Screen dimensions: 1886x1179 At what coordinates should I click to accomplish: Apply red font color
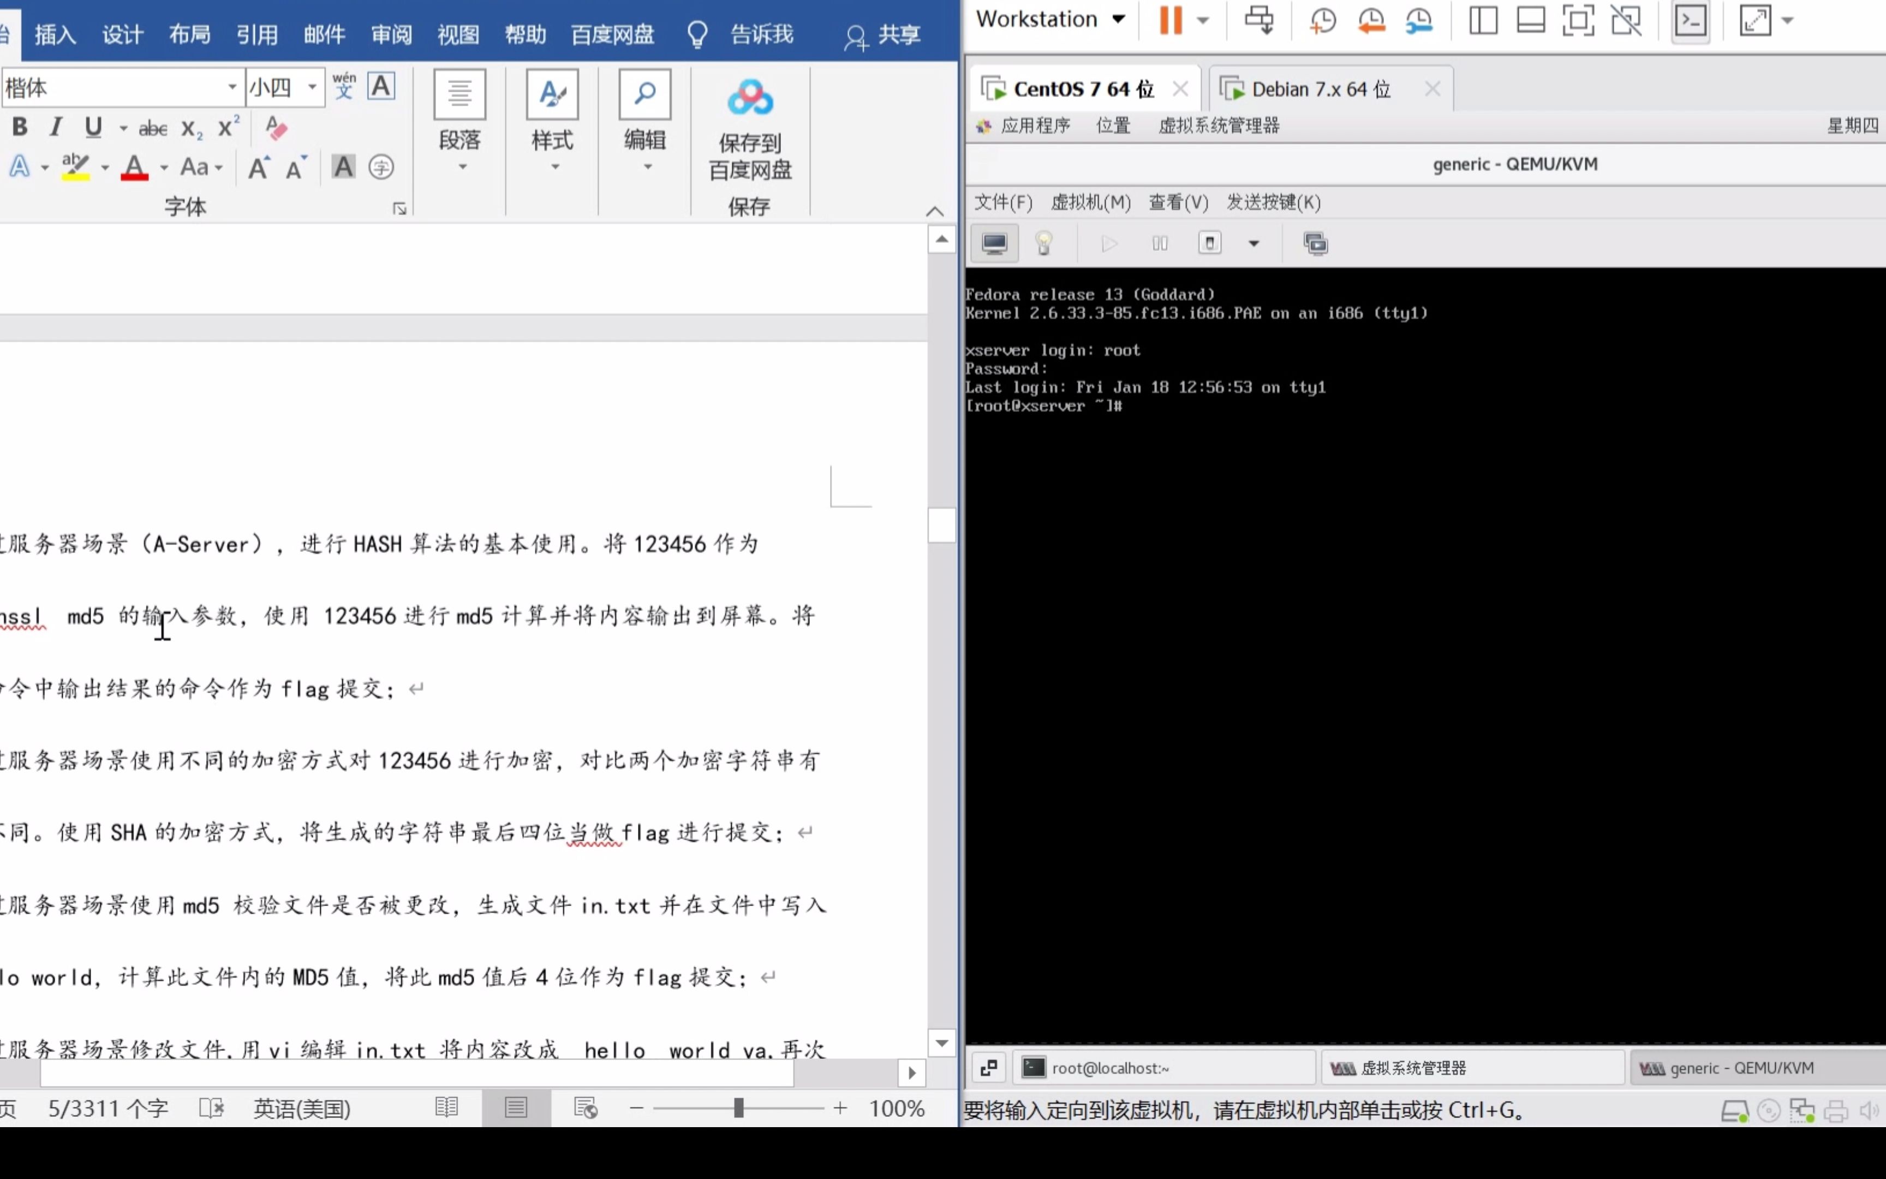pyautogui.click(x=135, y=167)
